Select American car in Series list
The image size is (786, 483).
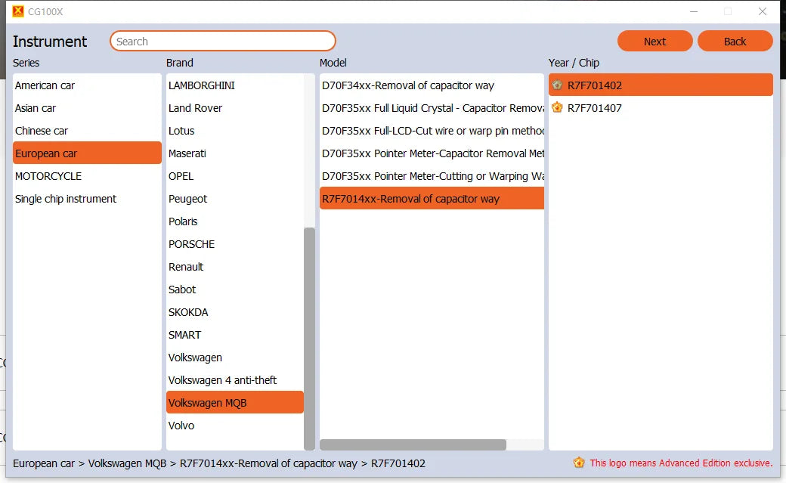click(87, 85)
